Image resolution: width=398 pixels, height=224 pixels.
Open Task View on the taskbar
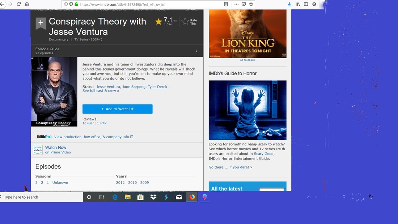102,197
